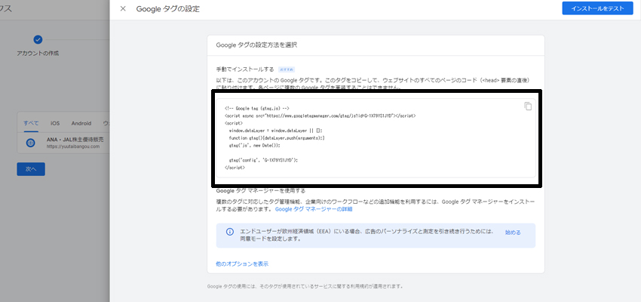Screen dimensions: 641x302
Task: Click the インストールをテスト button
Action: pyautogui.click(x=597, y=8)
